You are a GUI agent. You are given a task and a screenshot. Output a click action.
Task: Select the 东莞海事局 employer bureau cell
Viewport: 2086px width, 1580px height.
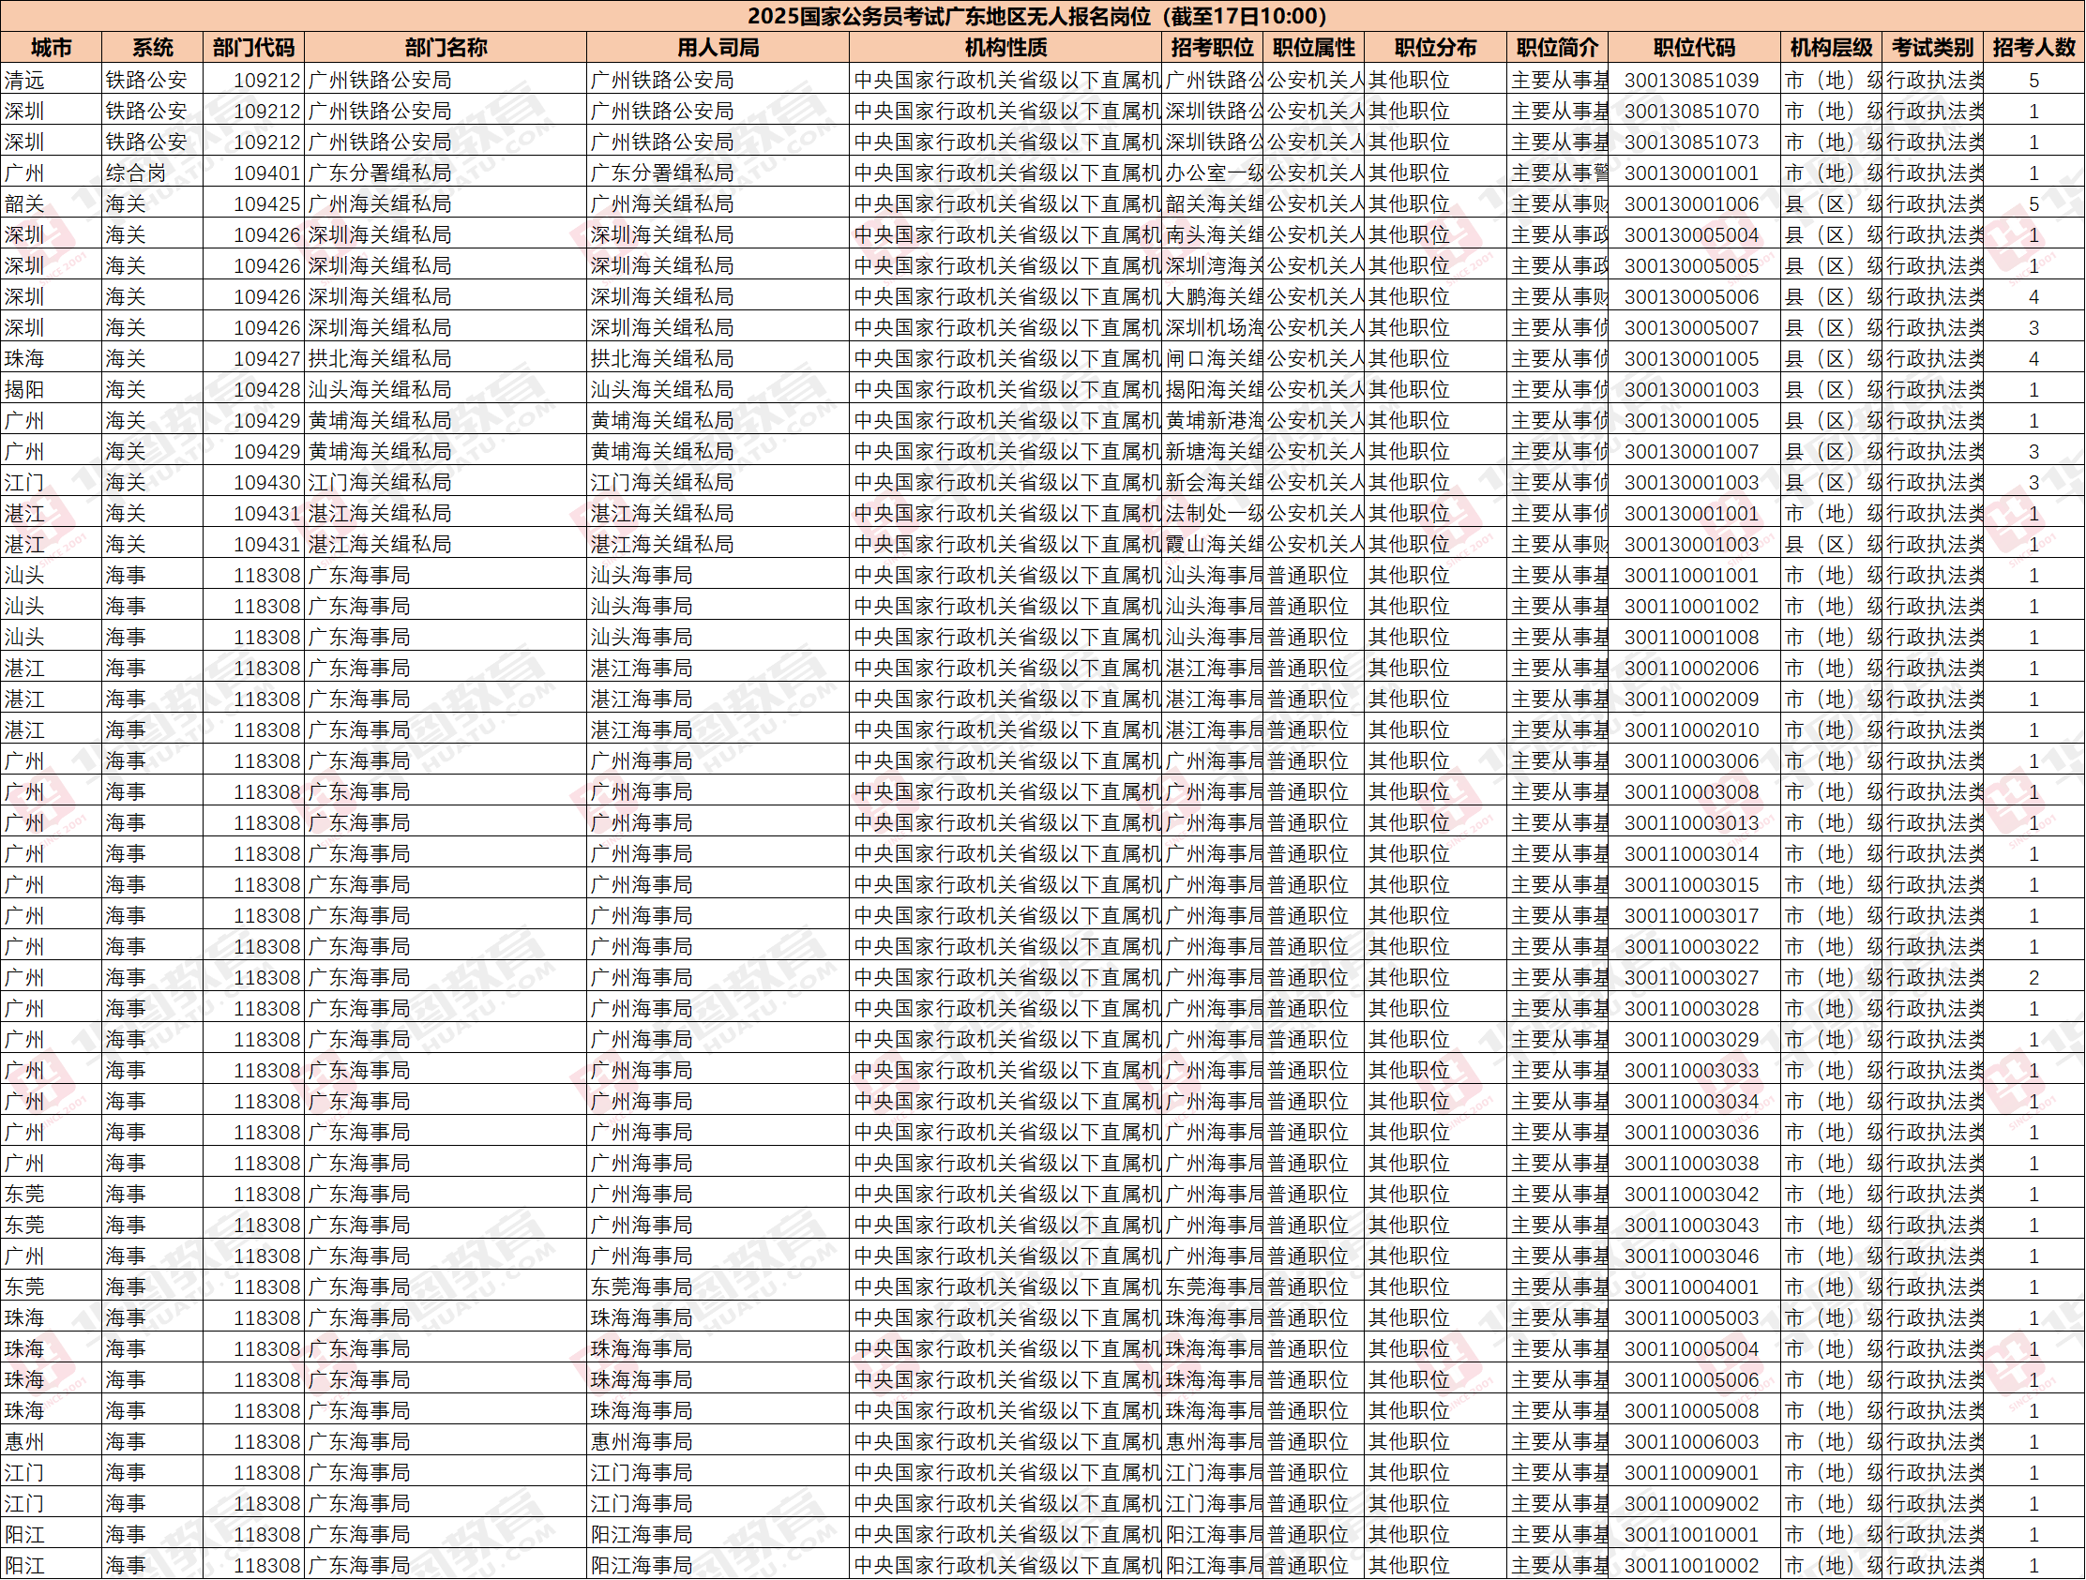[x=718, y=1287]
